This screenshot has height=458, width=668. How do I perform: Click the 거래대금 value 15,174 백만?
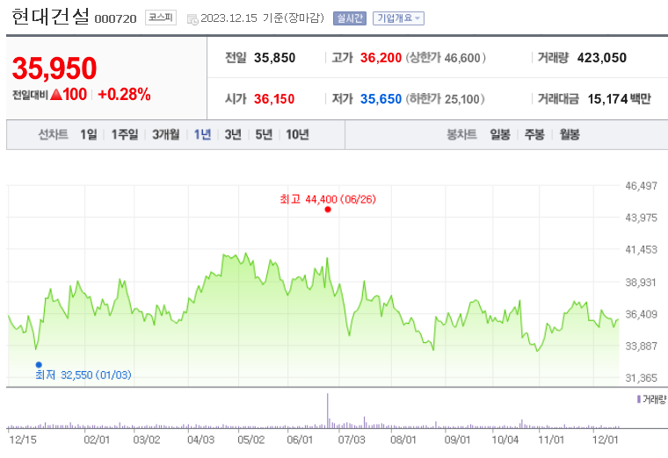click(x=620, y=99)
